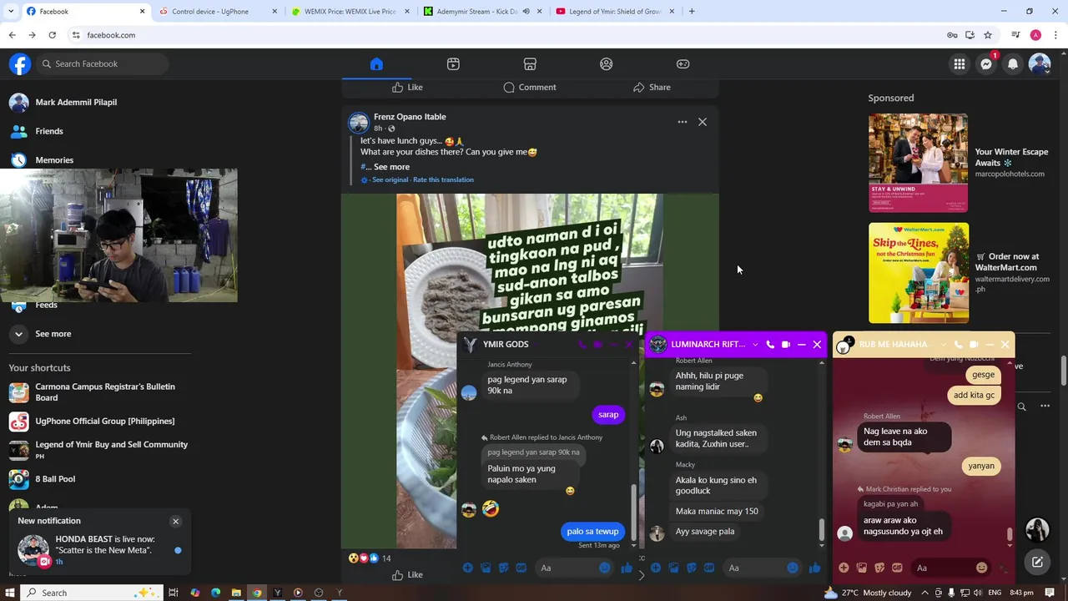Image resolution: width=1068 pixels, height=601 pixels.
Task: Like the upper post
Action: pyautogui.click(x=407, y=87)
